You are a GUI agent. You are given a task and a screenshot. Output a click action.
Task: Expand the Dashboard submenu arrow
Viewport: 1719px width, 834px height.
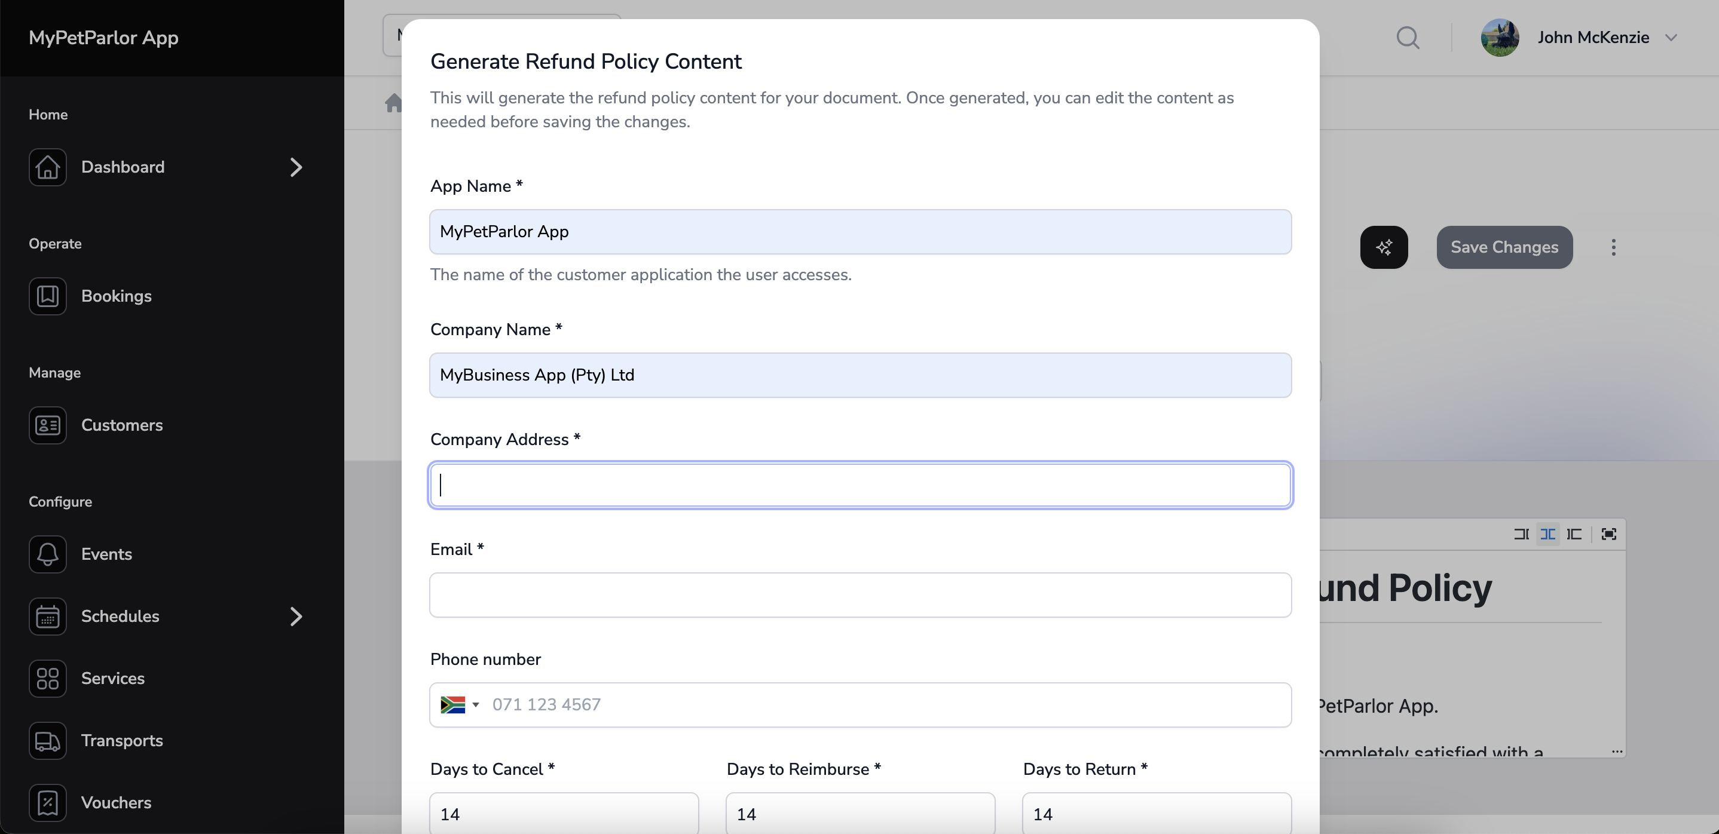pyautogui.click(x=297, y=167)
